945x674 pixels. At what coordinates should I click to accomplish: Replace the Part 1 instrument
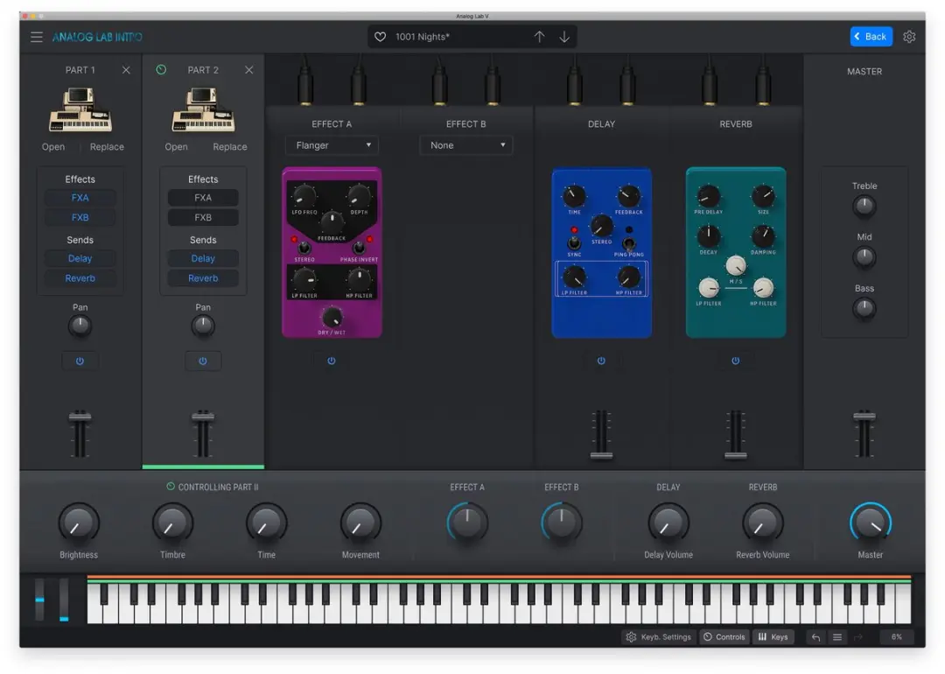coord(107,146)
